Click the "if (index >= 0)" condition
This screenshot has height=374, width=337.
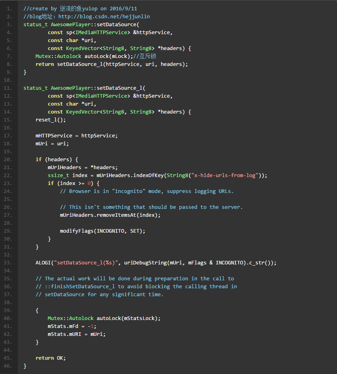(73, 183)
